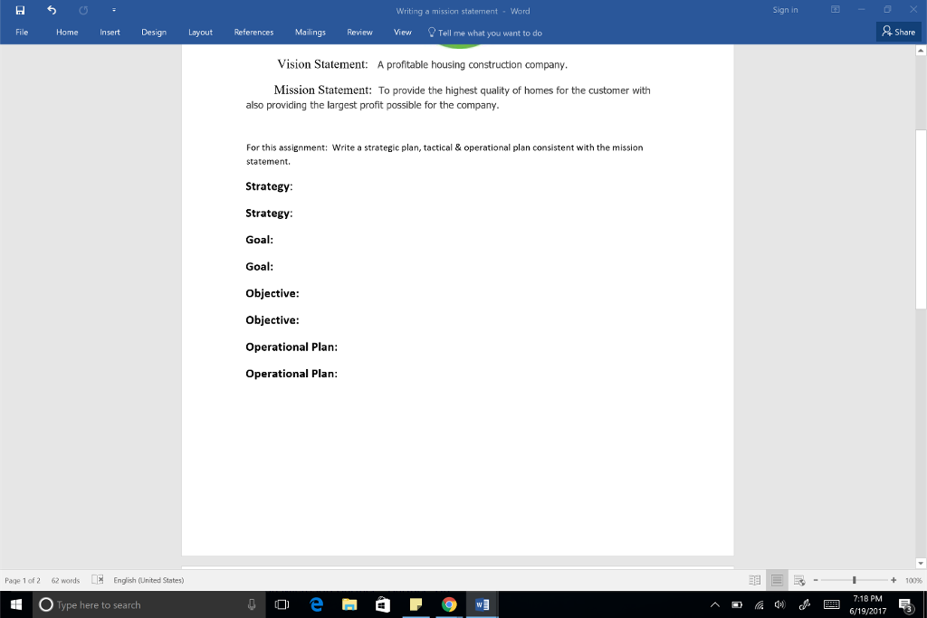Open Google Chrome from the taskbar
The image size is (927, 618).
point(449,604)
